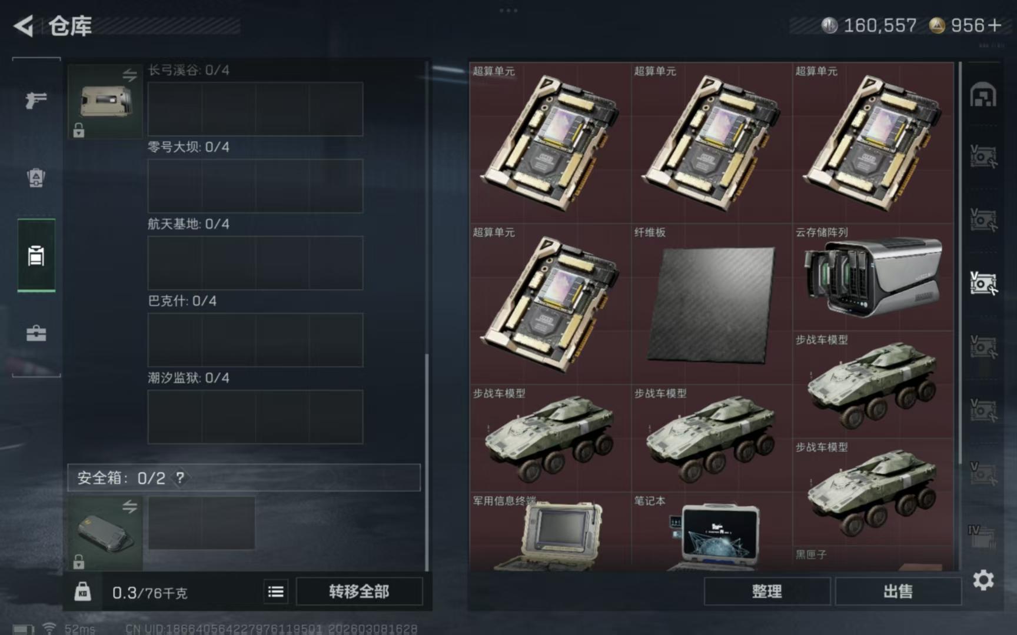
Task: Open the briefcase category in left sidebar
Action: [36, 333]
